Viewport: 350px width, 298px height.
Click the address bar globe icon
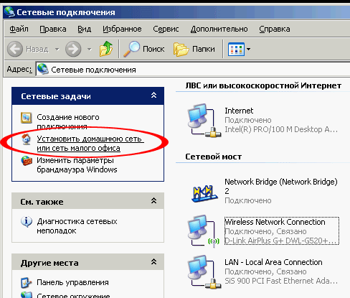point(43,69)
